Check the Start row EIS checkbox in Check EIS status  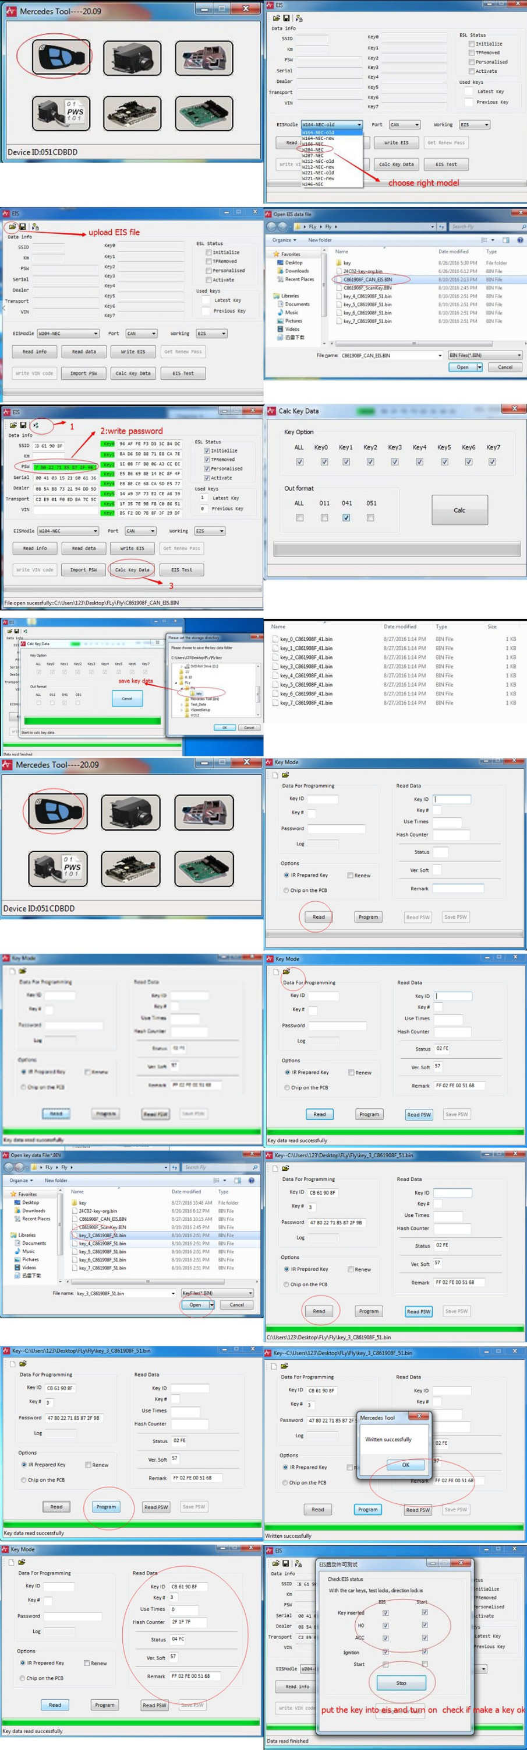coord(385,1664)
